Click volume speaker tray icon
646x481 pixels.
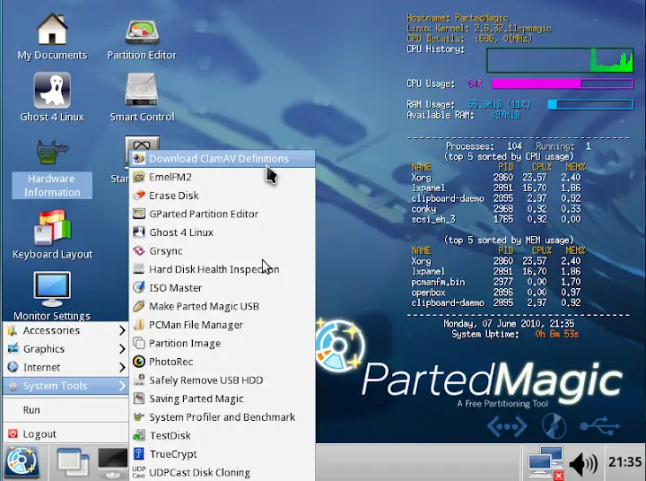pyautogui.click(x=583, y=463)
